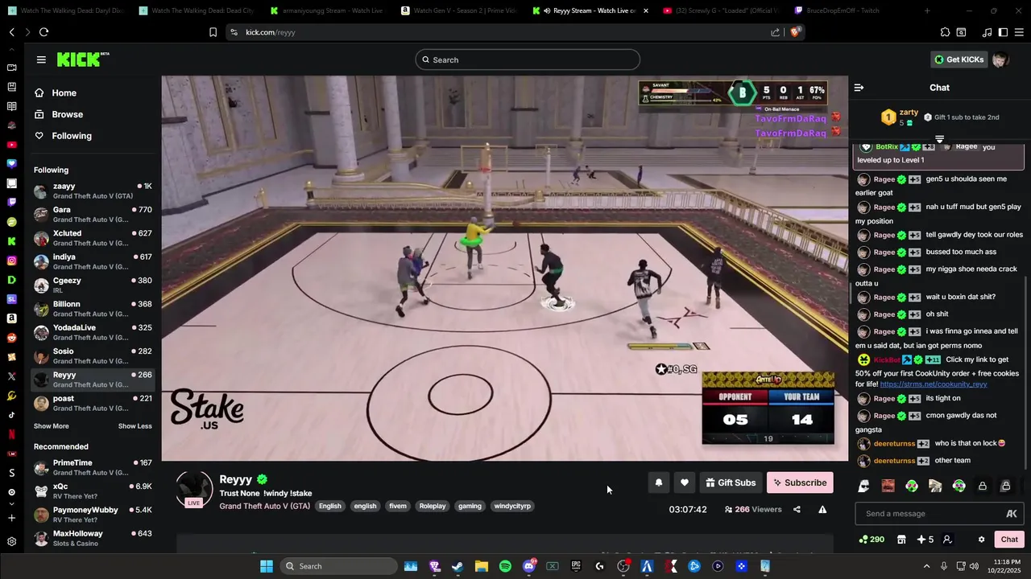Image resolution: width=1031 pixels, height=579 pixels.
Task: Open the Amazon icon in browser sidebar
Action: click(11, 318)
